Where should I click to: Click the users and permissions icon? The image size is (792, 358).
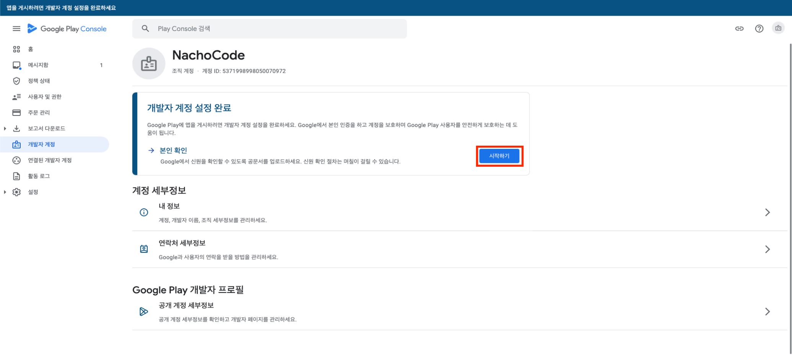(16, 97)
